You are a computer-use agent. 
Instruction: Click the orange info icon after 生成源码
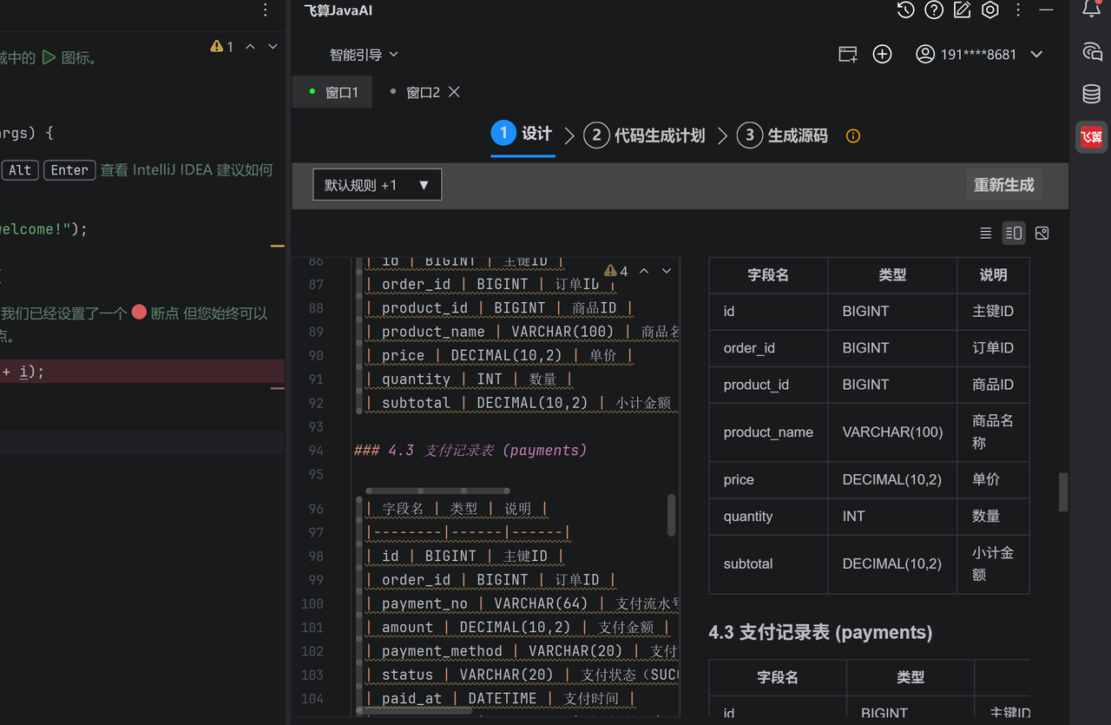[x=853, y=135]
